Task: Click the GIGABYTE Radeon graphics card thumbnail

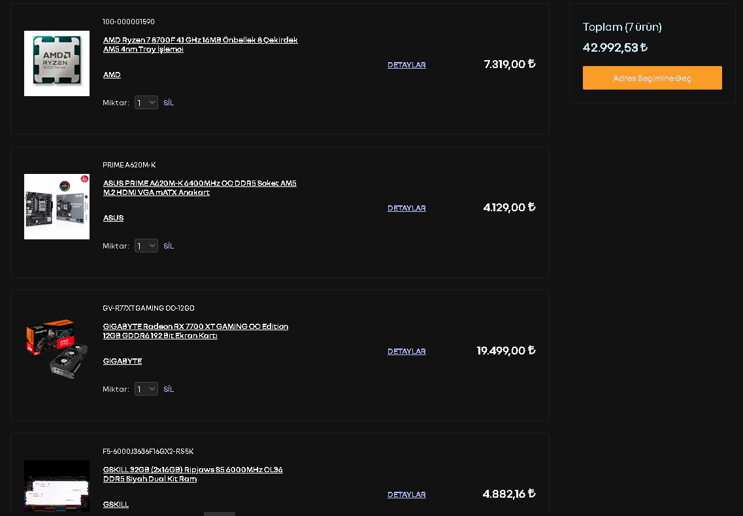Action: 57,350
